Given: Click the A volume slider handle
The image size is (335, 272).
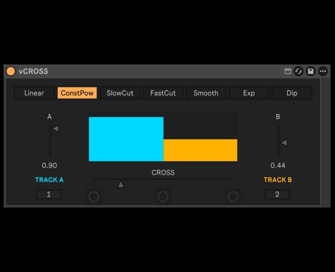Looking at the screenshot, I should coord(55,128).
